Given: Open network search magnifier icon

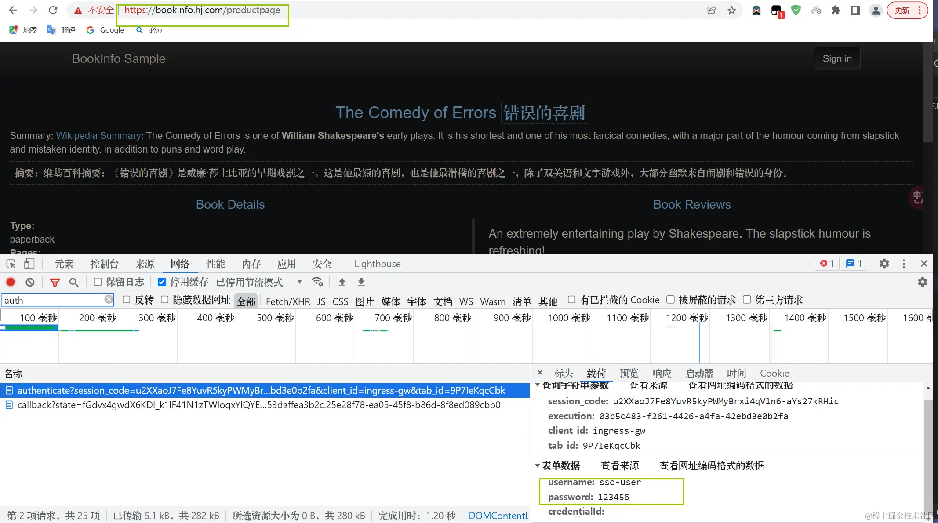Looking at the screenshot, I should [x=74, y=282].
